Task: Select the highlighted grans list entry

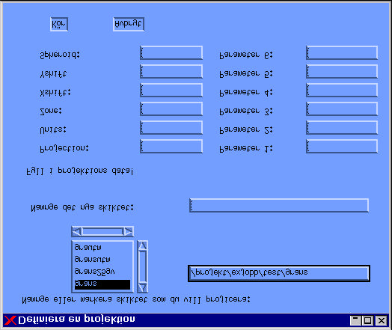Action: coord(102,284)
